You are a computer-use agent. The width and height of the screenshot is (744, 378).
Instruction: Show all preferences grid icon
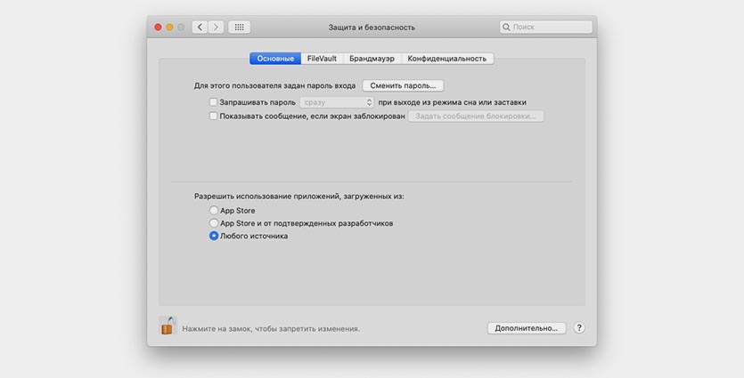(x=239, y=28)
